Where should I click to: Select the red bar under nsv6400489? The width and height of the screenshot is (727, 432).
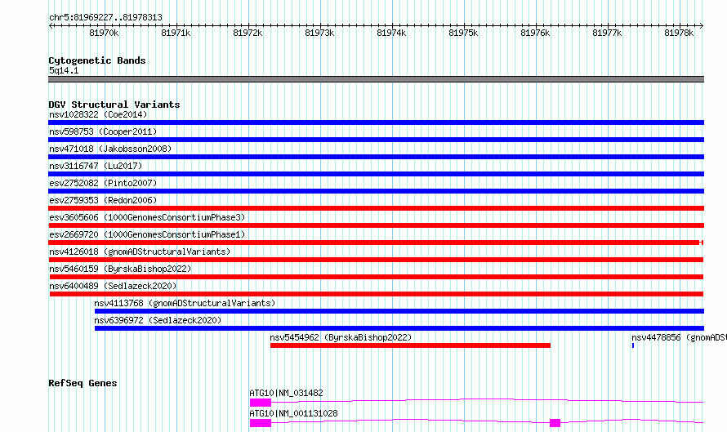click(x=377, y=294)
